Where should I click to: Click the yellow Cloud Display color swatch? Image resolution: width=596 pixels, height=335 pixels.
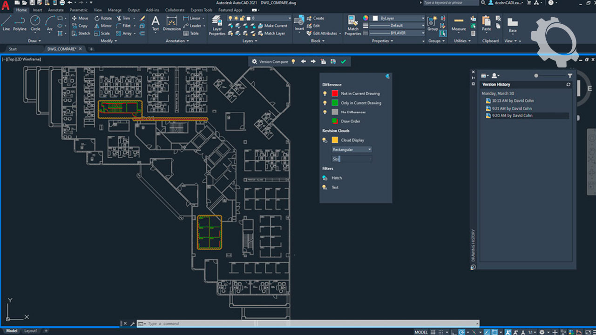pyautogui.click(x=335, y=140)
